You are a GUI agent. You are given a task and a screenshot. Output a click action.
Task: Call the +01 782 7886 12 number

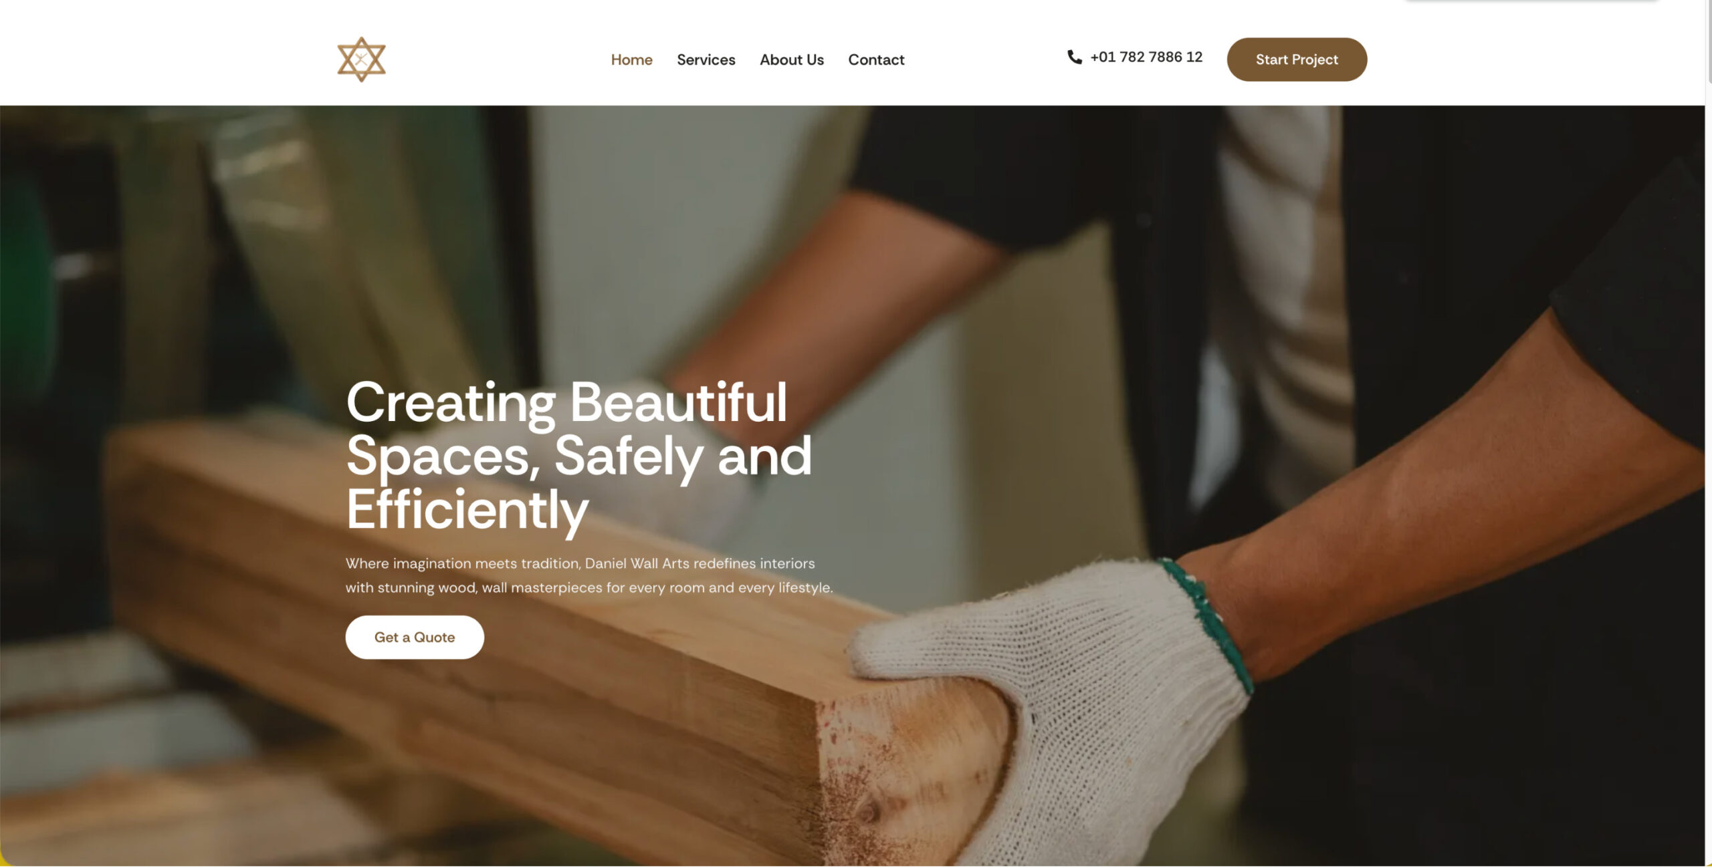(x=1146, y=57)
